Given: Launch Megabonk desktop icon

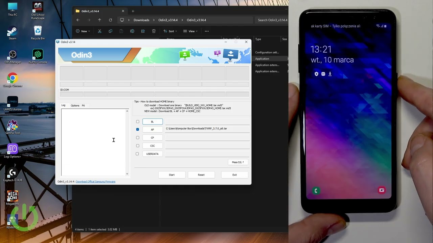Looking at the screenshot, I should pos(13,198).
